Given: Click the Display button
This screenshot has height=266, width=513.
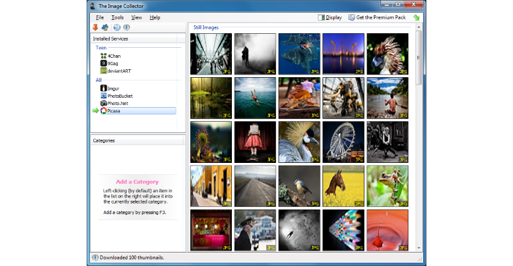Looking at the screenshot, I should (330, 17).
